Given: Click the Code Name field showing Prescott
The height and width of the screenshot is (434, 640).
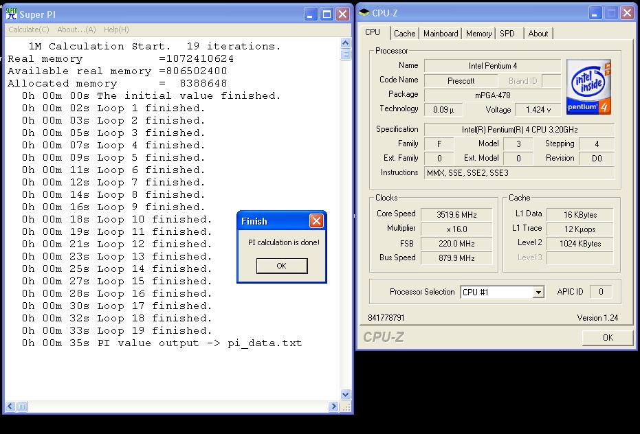Looking at the screenshot, I should 461,81.
